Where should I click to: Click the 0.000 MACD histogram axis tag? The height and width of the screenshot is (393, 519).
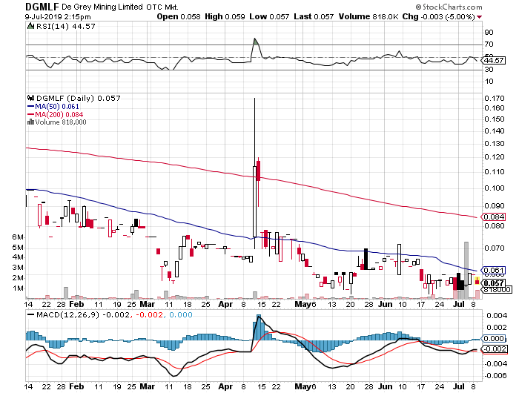click(x=495, y=338)
